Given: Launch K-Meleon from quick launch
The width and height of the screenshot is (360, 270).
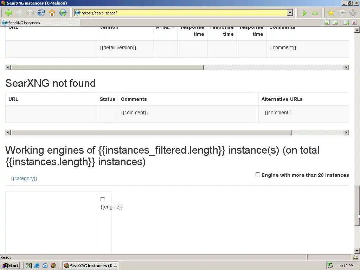Looking at the screenshot, I should pyautogui.click(x=53, y=266).
